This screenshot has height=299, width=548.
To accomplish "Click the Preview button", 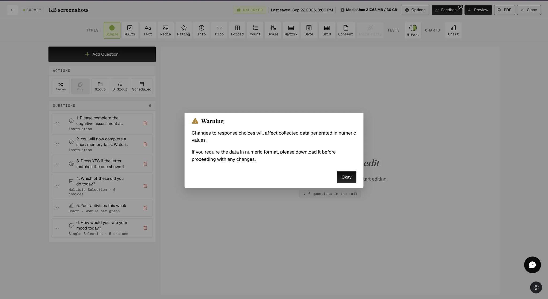I will pos(478,10).
